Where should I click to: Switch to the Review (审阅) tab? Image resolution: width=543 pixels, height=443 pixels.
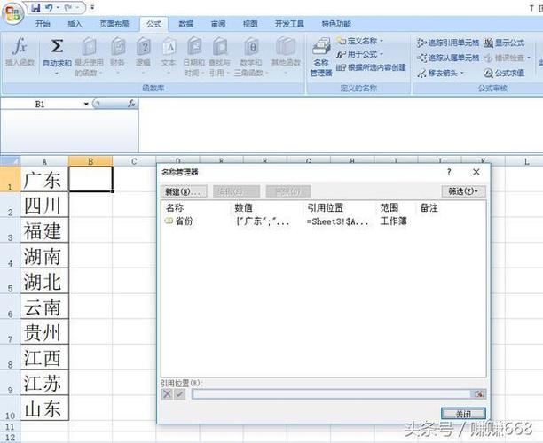[x=218, y=24]
